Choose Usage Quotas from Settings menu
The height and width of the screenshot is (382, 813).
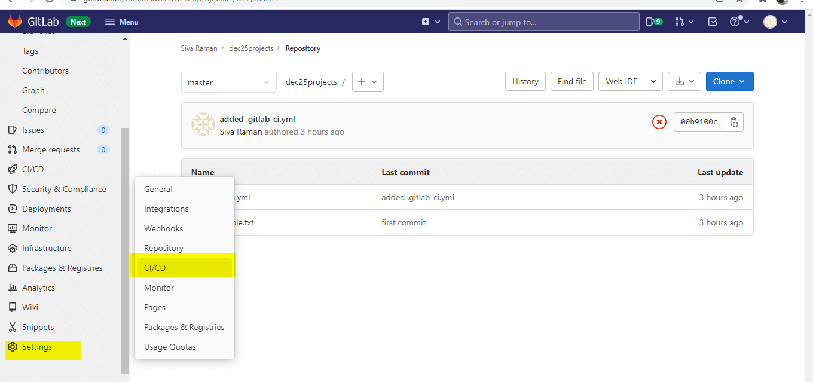pyautogui.click(x=169, y=347)
